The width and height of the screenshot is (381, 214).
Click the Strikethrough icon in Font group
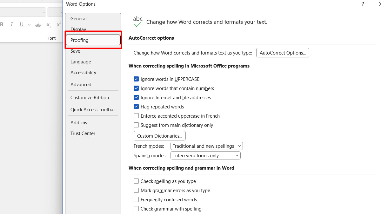(x=38, y=25)
